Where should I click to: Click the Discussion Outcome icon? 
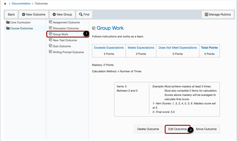(x=50, y=28)
